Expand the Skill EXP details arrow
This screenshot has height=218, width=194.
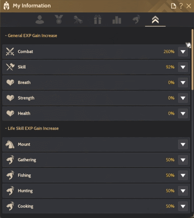pos(183,67)
